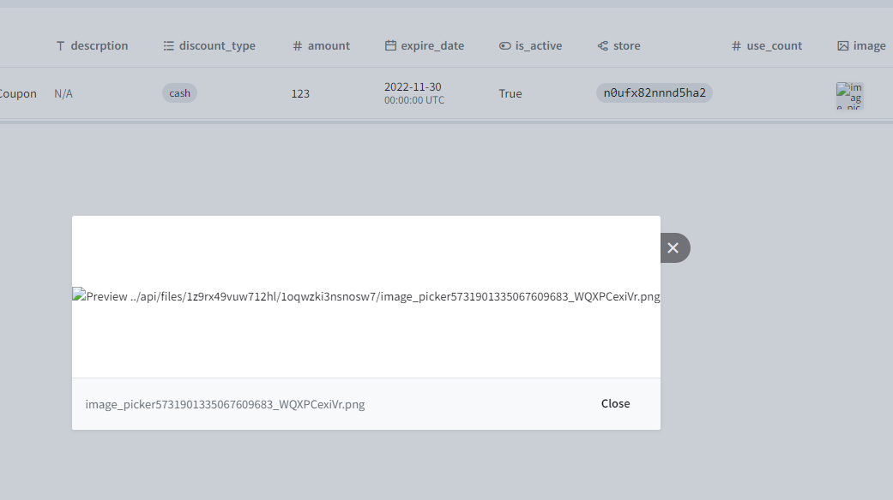Screen dimensions: 893x500
Task: Select the is_active column header
Action: click(x=538, y=45)
